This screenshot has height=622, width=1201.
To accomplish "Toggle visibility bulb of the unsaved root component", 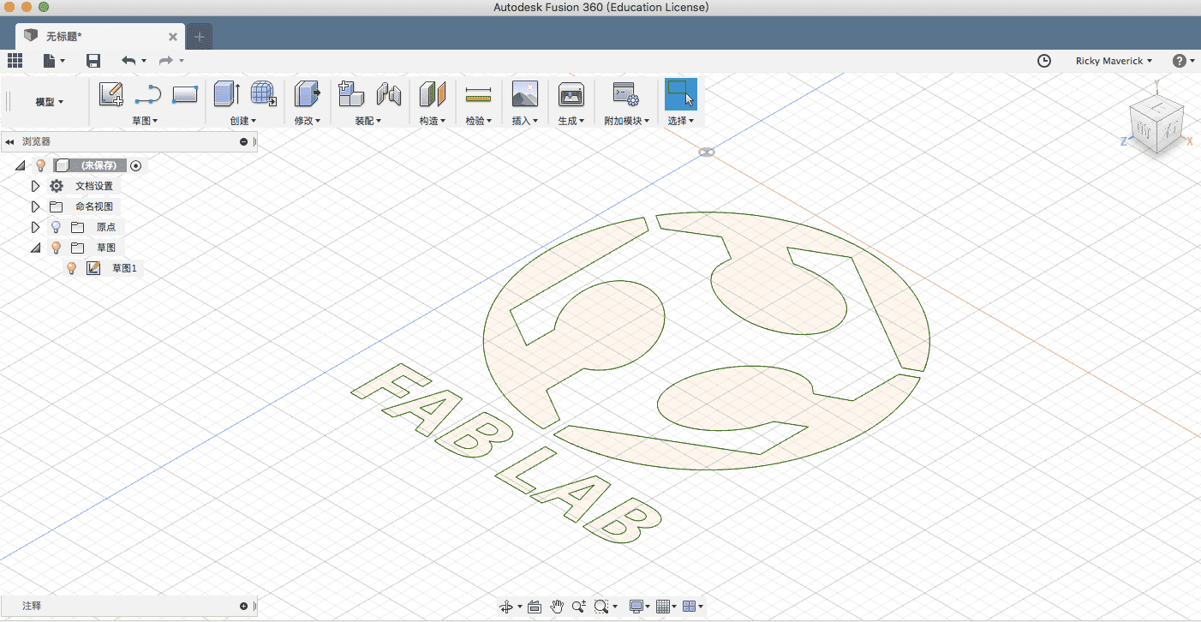I will pyautogui.click(x=39, y=165).
